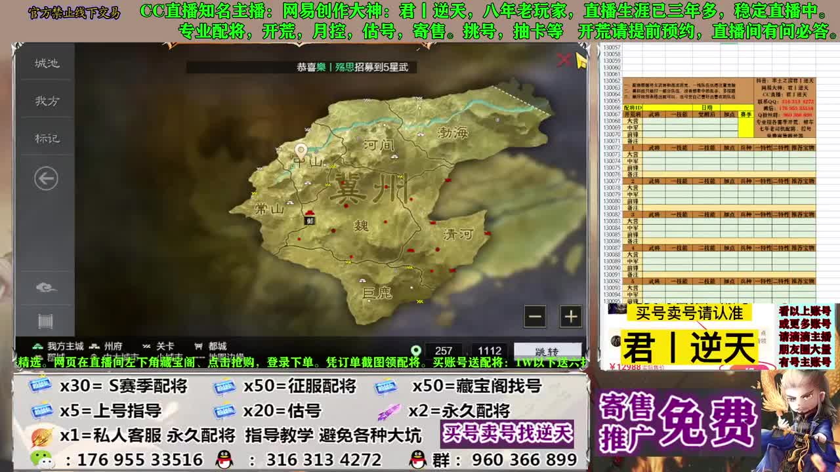The image size is (840, 472).
Task: Select the 魏 region label
Action: 361,226
